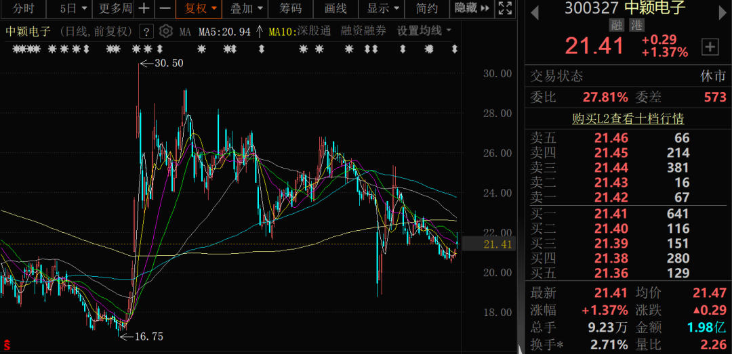Open the 复权 adjustment dropdown

(201, 9)
